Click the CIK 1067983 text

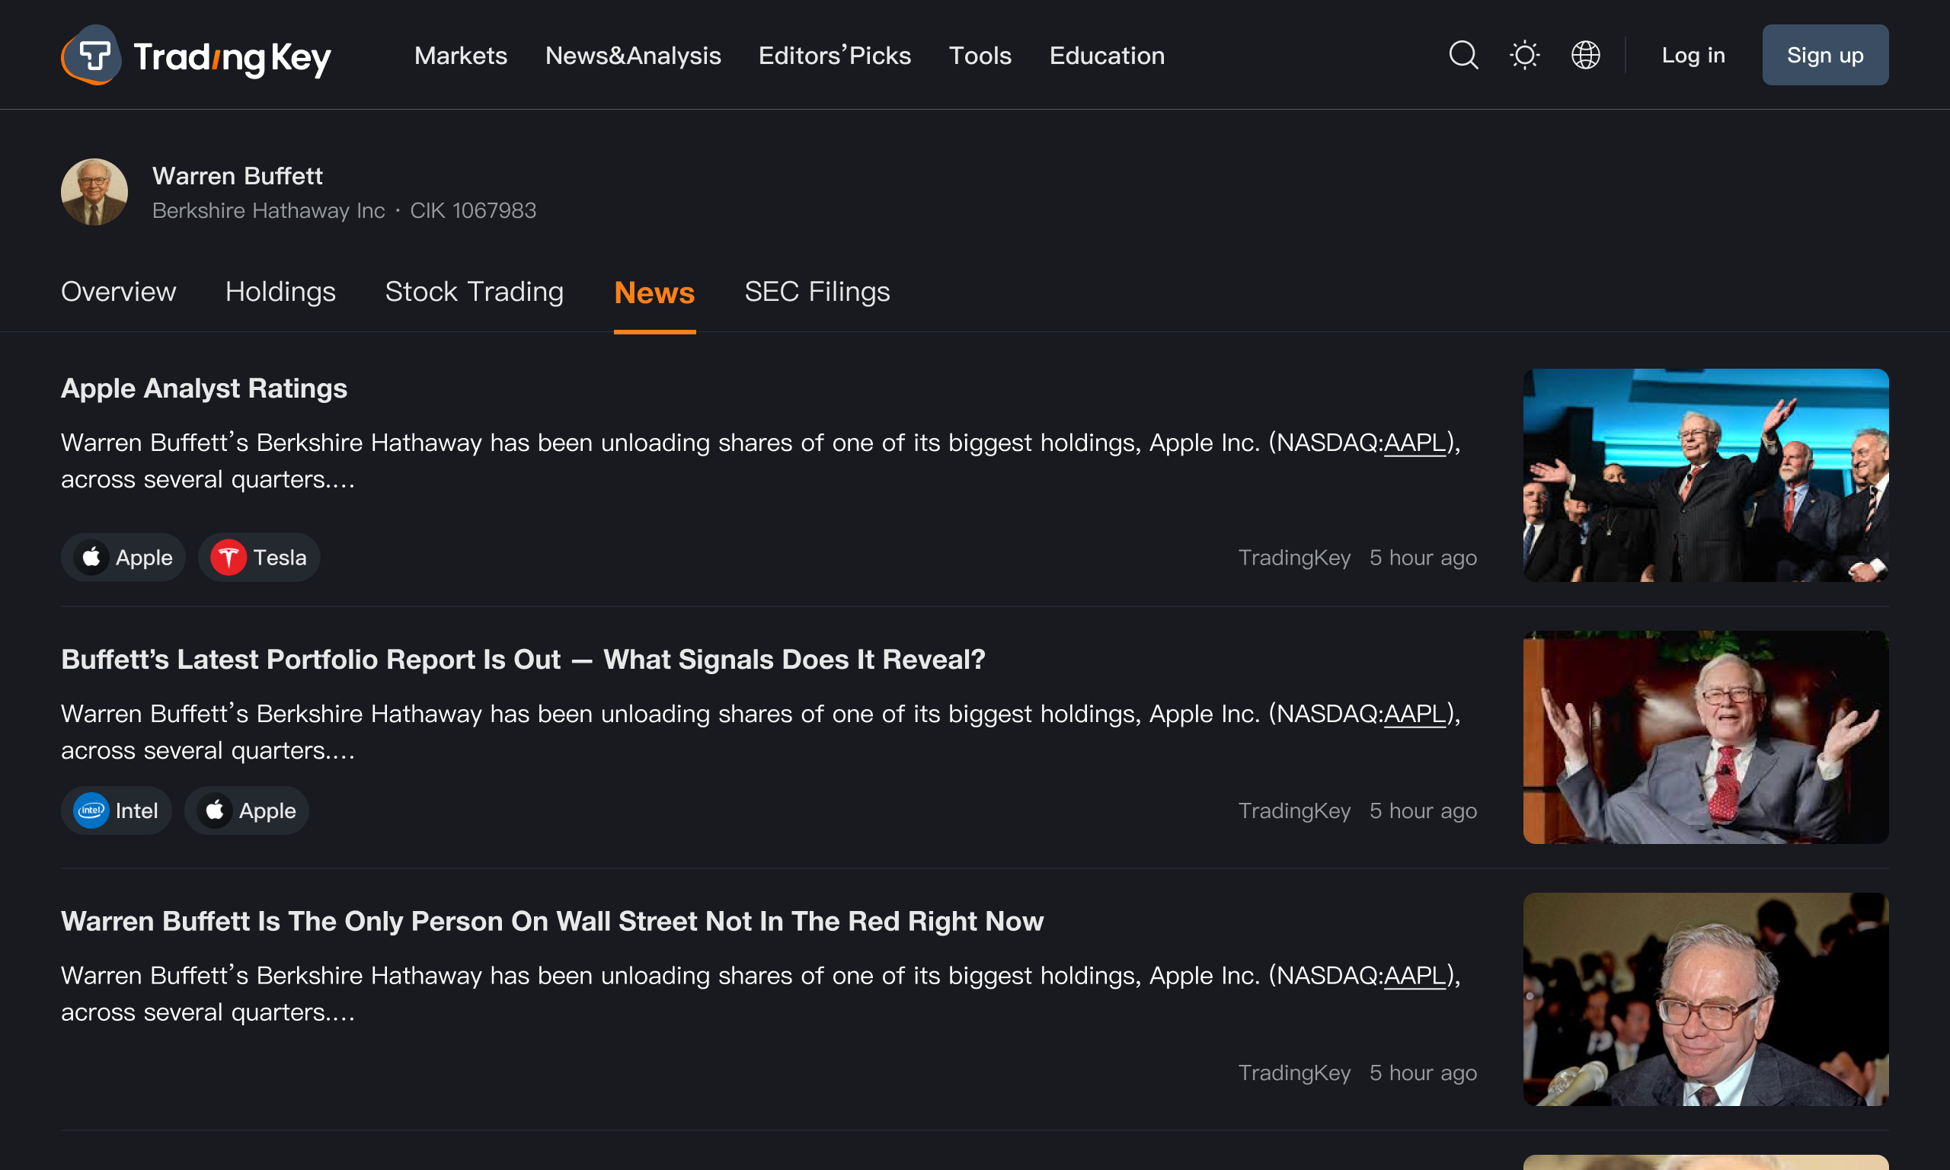coord(473,210)
